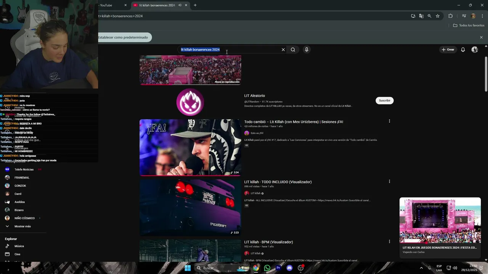Open the Chrome profile avatar
The height and width of the screenshot is (274, 488).
[473, 16]
